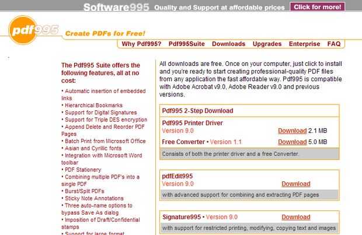
Task: Click the Asian and Cyrillic fonts item
Action: tap(92, 148)
